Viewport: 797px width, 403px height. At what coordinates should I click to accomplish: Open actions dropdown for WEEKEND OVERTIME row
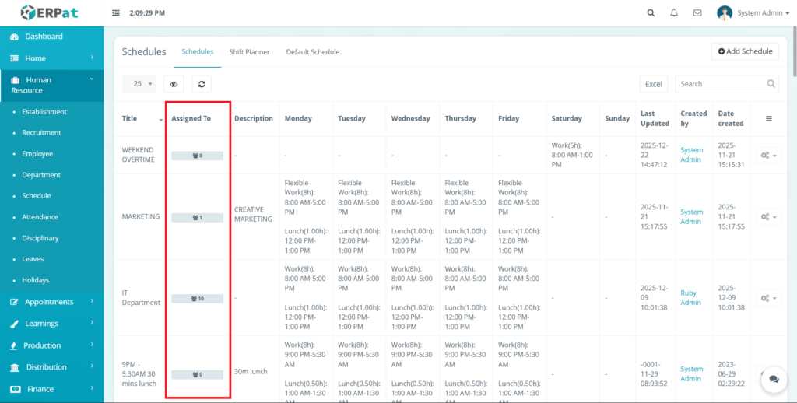(768, 156)
